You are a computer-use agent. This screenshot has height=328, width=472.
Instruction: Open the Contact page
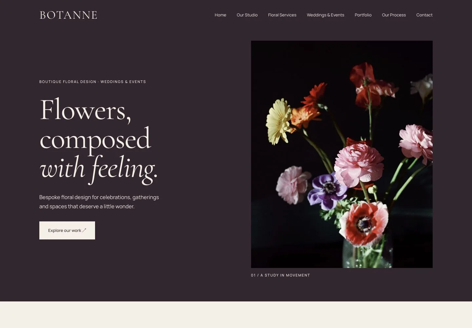[424, 15]
